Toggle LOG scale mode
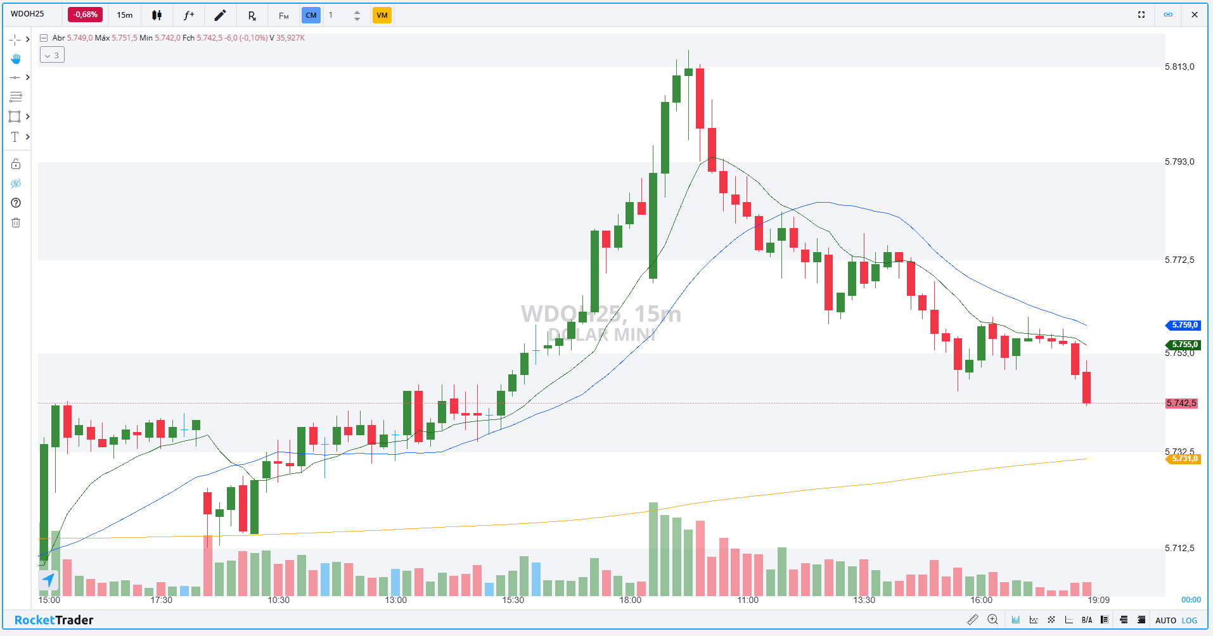 tap(1190, 621)
